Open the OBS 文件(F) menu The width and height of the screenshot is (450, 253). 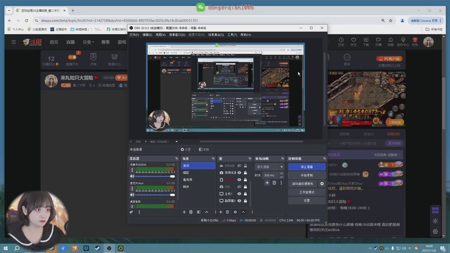[134, 35]
